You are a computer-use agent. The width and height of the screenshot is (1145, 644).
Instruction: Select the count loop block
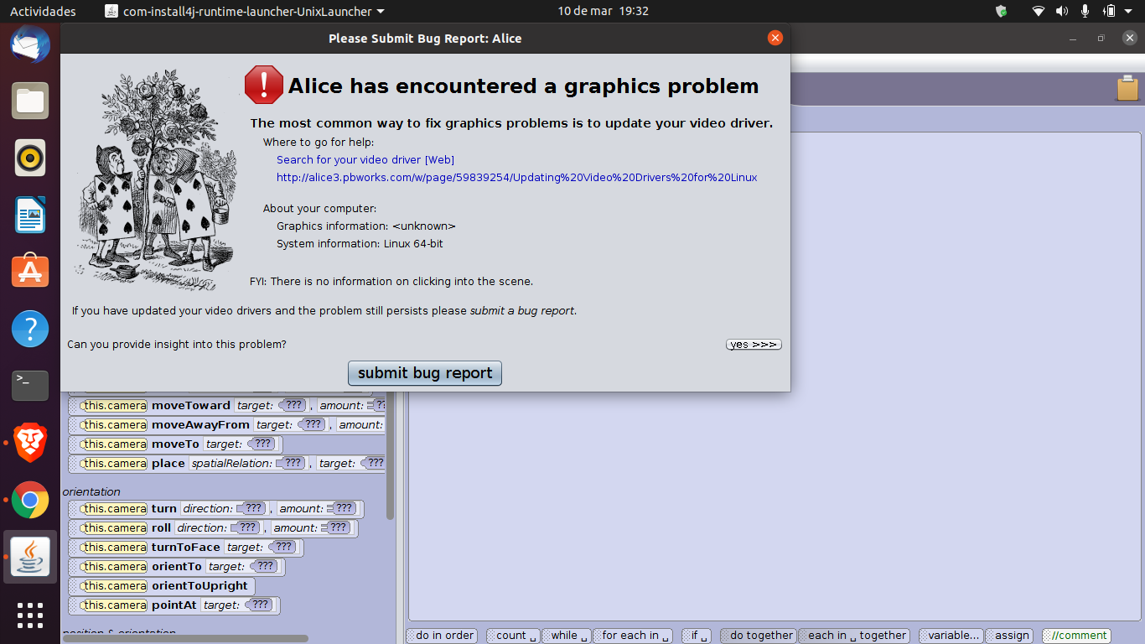(x=512, y=636)
